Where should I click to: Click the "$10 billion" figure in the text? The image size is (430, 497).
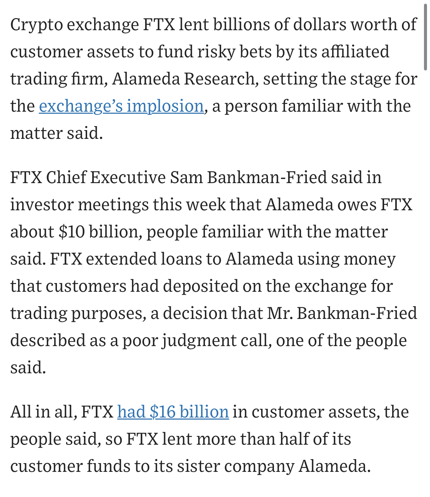(98, 231)
